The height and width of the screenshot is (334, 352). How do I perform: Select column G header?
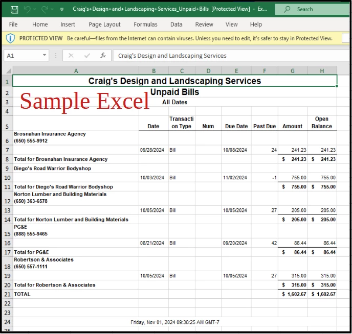point(293,71)
